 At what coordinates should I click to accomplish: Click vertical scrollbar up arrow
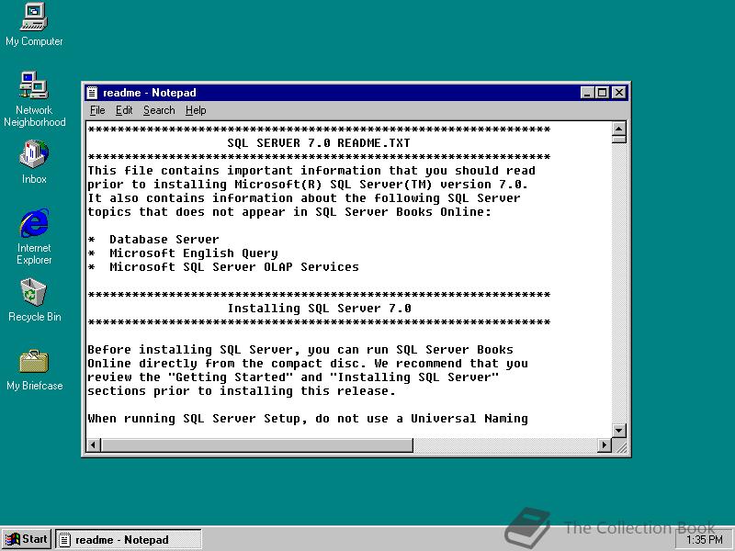pos(618,129)
